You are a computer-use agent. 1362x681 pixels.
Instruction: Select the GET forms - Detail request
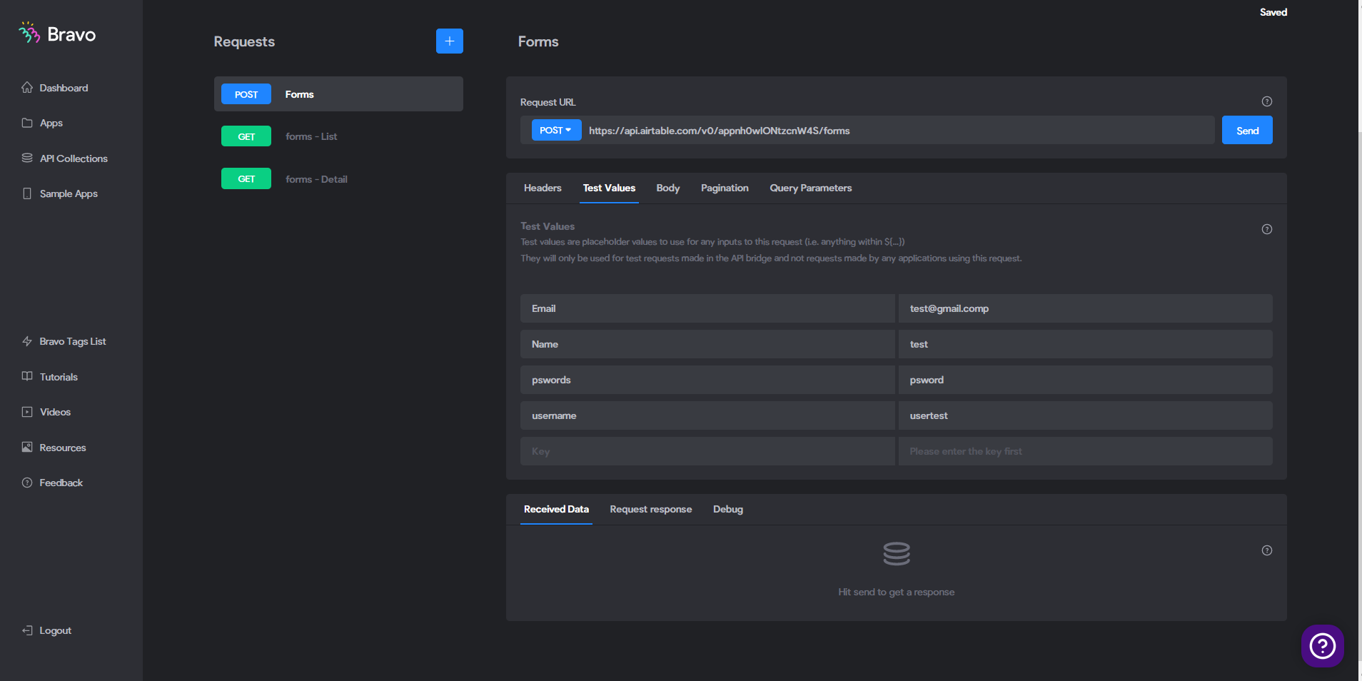click(x=338, y=178)
